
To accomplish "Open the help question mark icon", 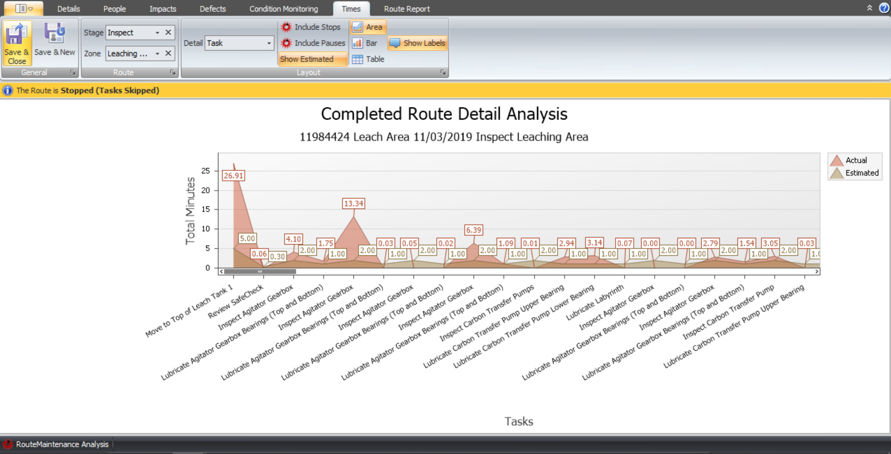I will (884, 8).
